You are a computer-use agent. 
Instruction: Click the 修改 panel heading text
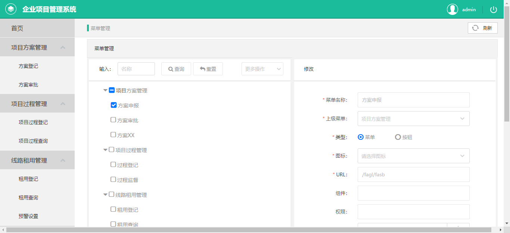(309, 69)
